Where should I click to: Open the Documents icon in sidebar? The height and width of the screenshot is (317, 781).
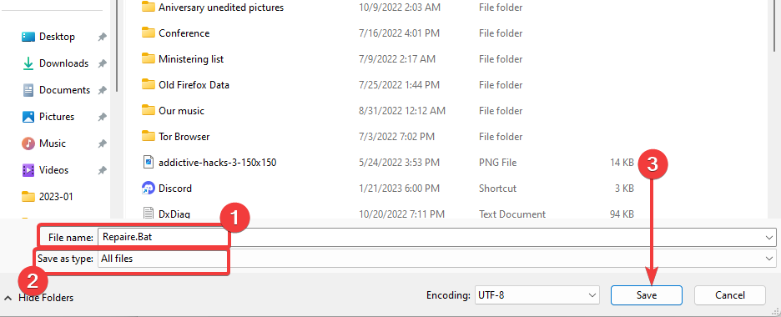pos(28,90)
